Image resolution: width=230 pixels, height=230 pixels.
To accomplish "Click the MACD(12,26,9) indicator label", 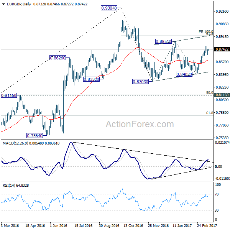I will (x=15, y=143).
